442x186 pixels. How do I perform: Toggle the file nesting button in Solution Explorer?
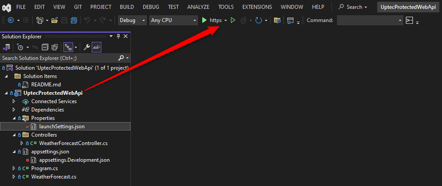pyautogui.click(x=68, y=47)
